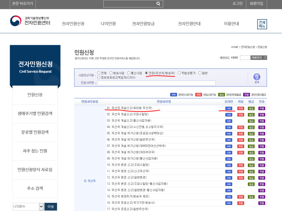Click the ? help button beside 바로가기
Screen dimensions: 282x211
[265, 58]
